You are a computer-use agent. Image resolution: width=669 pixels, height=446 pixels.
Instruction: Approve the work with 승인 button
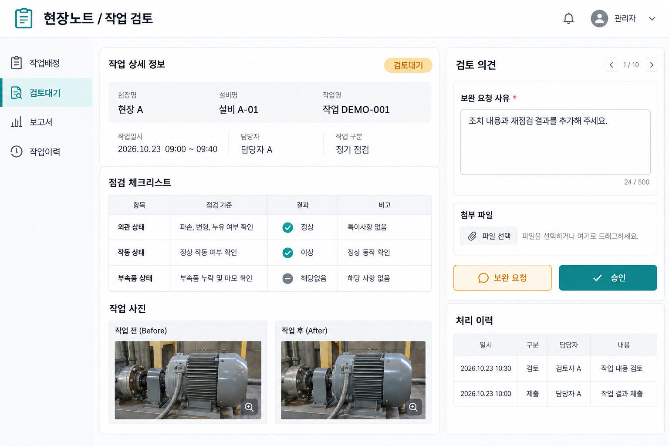pos(608,278)
